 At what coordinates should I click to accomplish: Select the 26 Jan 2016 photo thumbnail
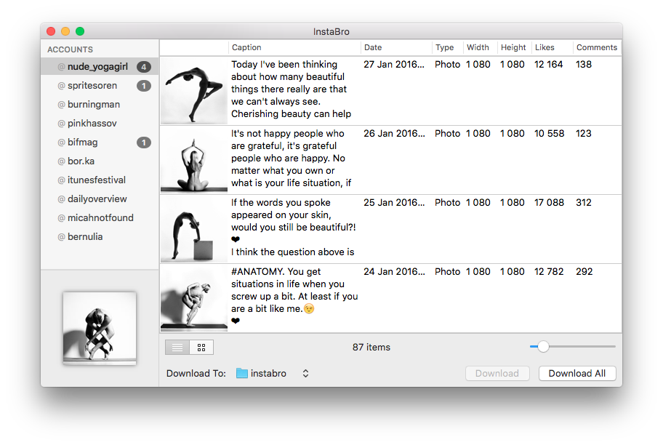[194, 159]
